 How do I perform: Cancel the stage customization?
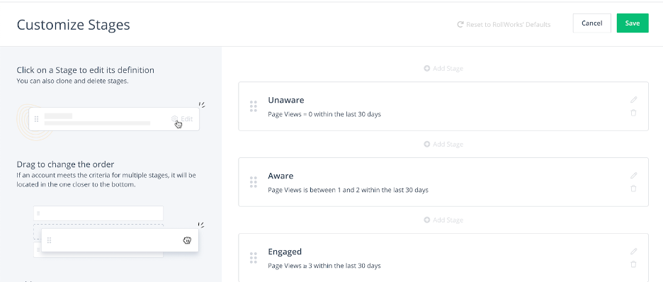(x=592, y=23)
